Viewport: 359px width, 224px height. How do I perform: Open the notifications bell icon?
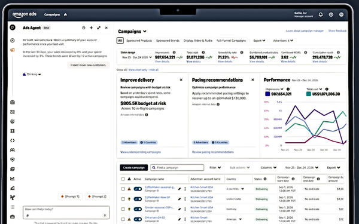(x=321, y=14)
